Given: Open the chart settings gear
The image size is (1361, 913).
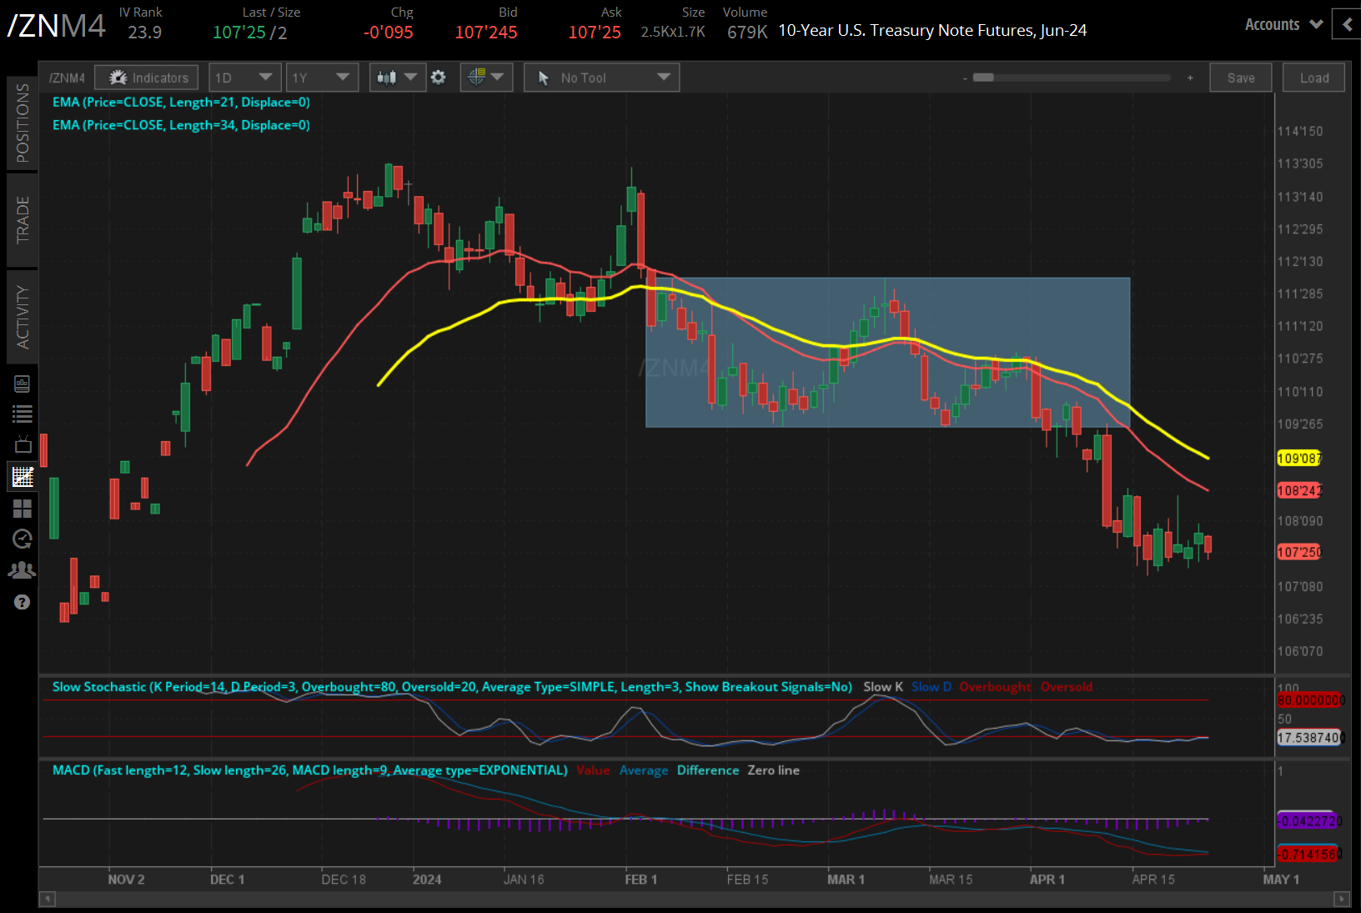Looking at the screenshot, I should [x=439, y=77].
